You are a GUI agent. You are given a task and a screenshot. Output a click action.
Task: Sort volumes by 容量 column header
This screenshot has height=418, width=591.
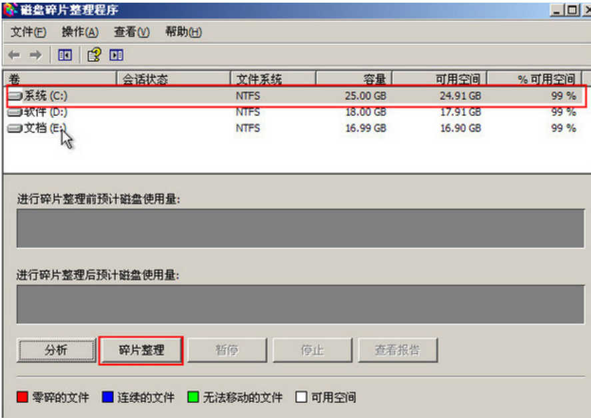[x=375, y=79]
